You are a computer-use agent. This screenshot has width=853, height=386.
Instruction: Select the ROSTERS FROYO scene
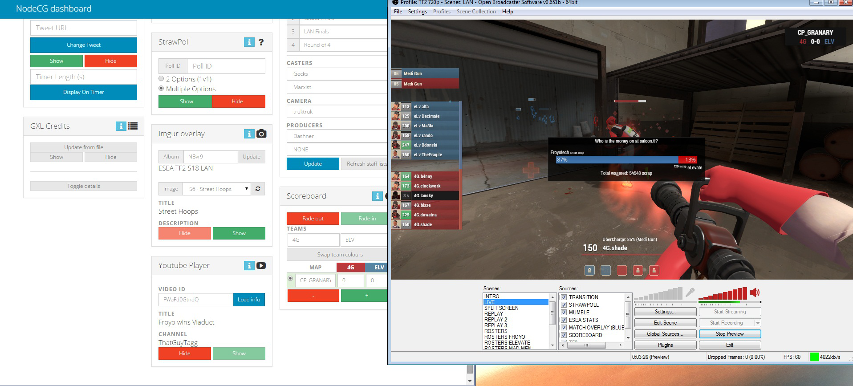516,337
